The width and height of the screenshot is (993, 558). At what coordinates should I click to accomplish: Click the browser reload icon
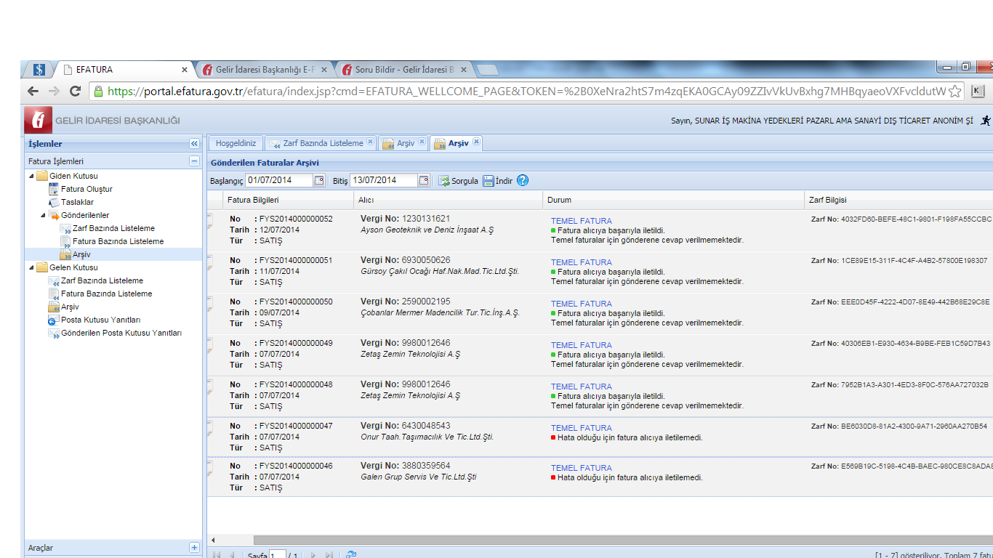tap(75, 92)
